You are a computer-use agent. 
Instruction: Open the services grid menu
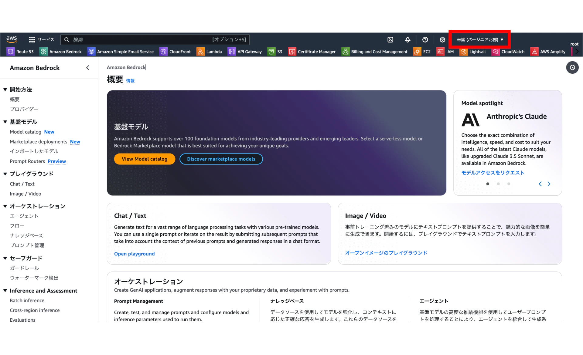coord(32,39)
